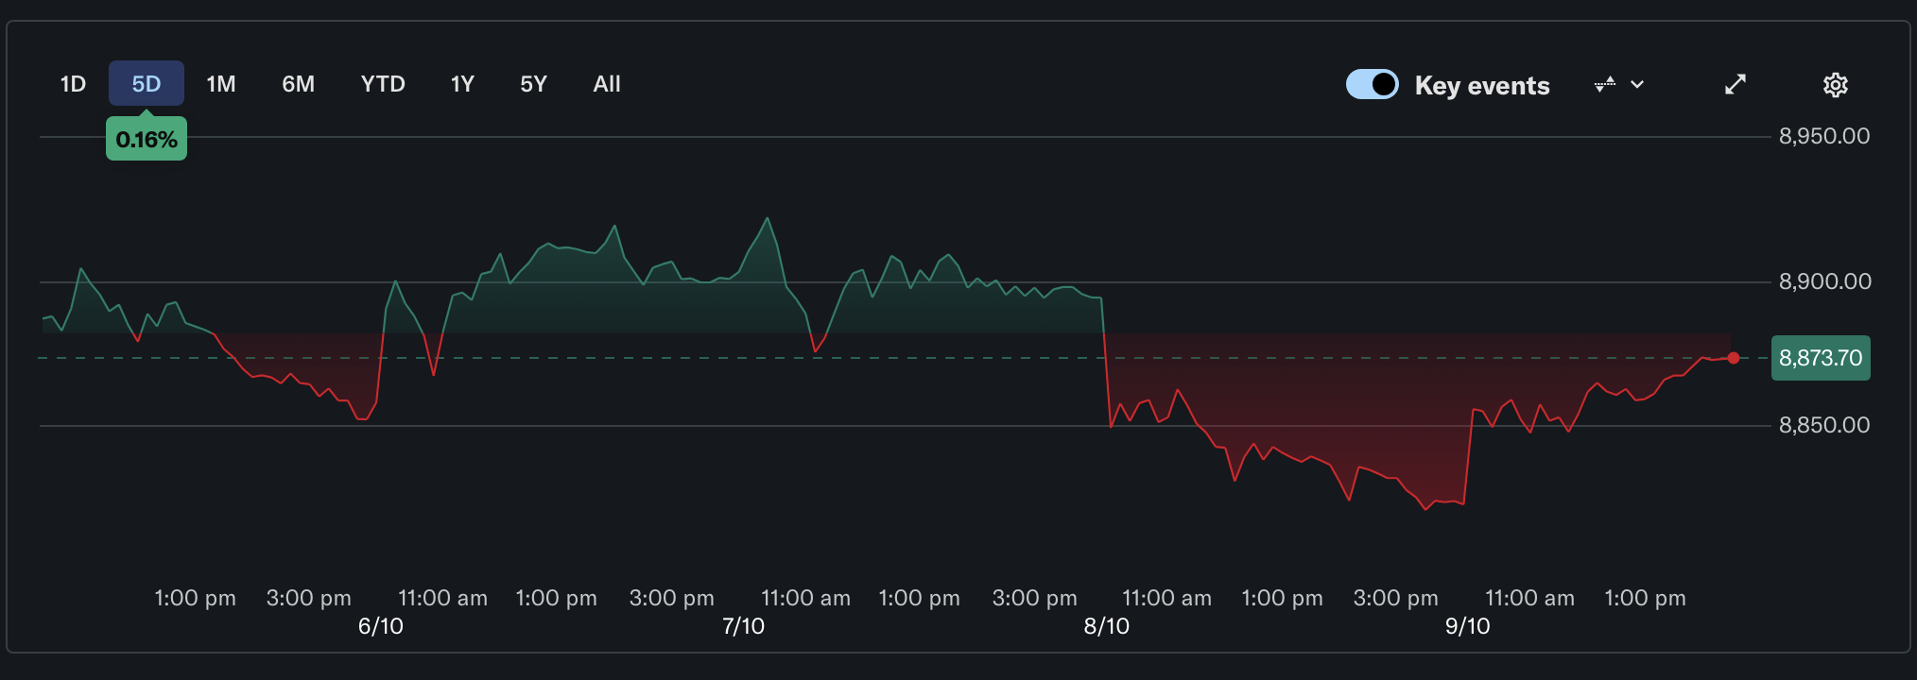Show the All time range

tap(607, 84)
